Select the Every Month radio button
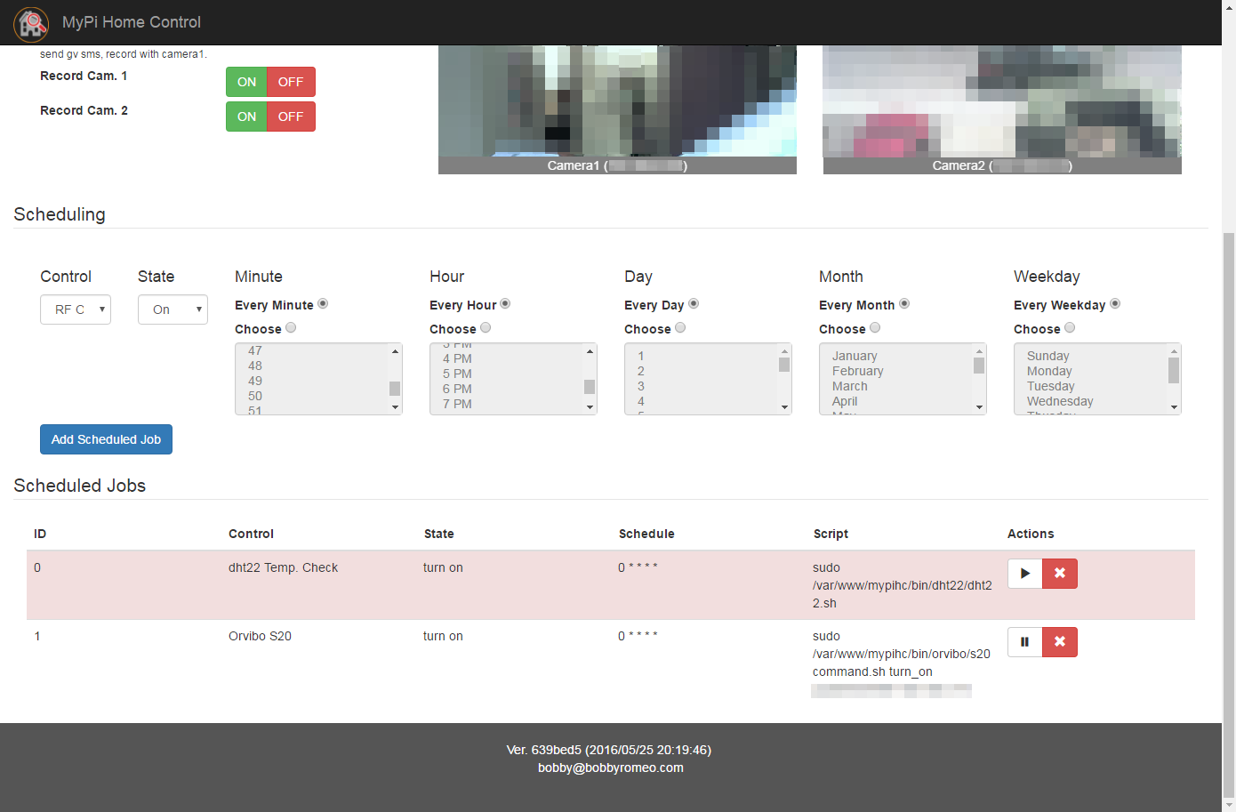The height and width of the screenshot is (812, 1236). [904, 303]
